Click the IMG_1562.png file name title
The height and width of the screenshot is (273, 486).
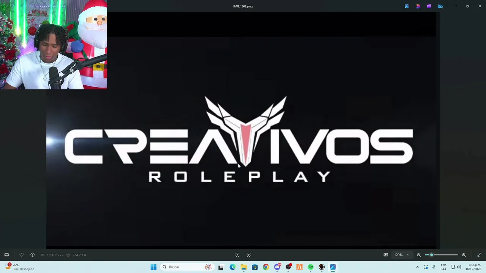click(243, 6)
